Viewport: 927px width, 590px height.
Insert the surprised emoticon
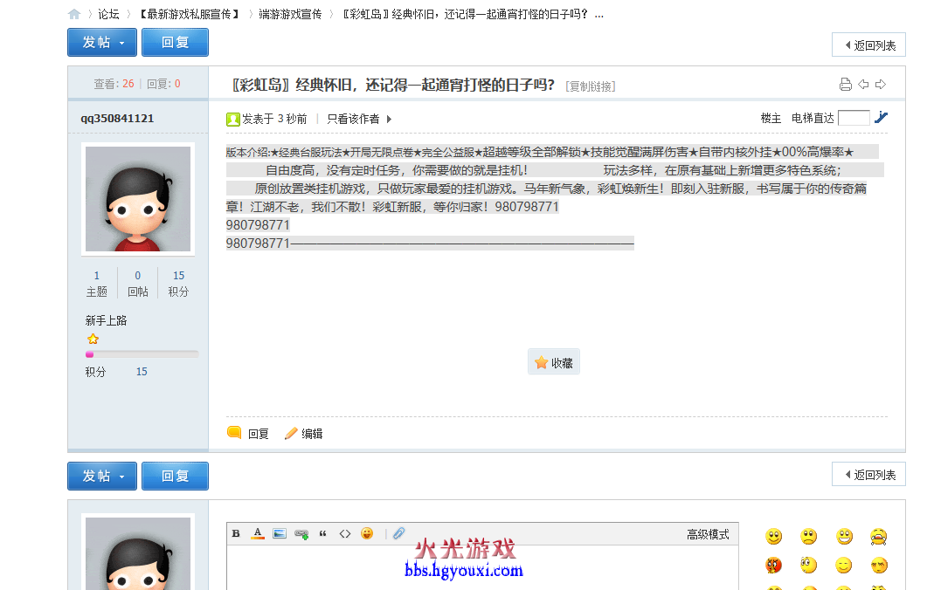[809, 566]
